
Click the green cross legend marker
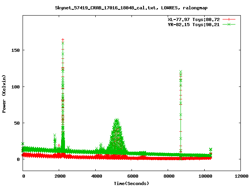pos(229,24)
